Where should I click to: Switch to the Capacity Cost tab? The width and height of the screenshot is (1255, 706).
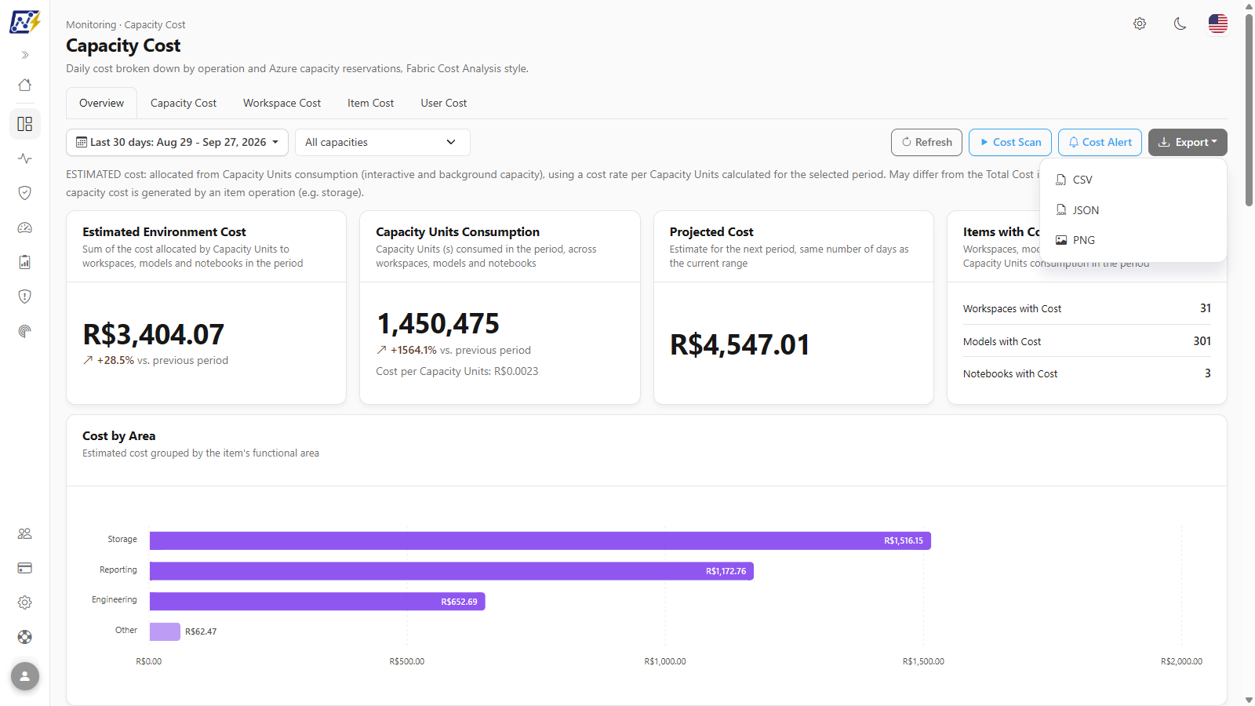(184, 103)
